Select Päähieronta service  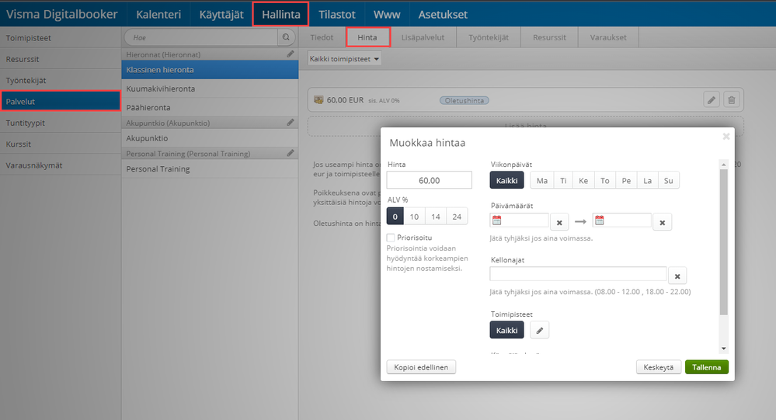pos(210,107)
